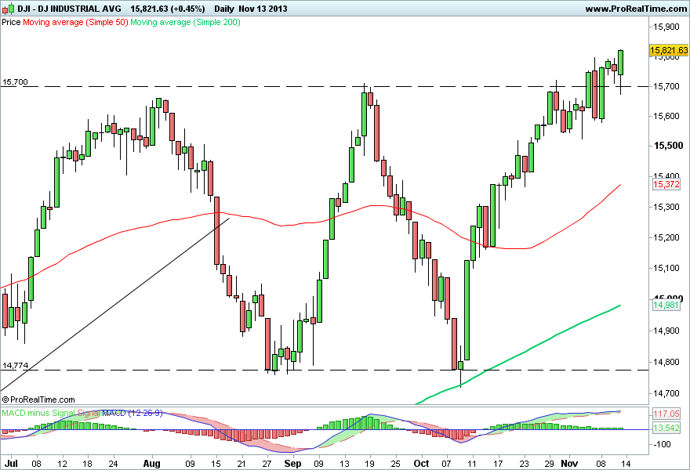Click the 15,900 price axis value

(x=666, y=27)
